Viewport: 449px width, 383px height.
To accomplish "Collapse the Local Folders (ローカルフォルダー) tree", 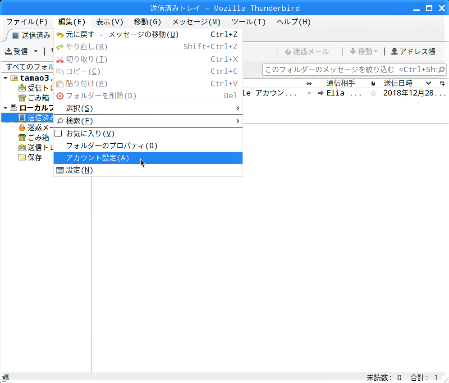I will (x=5, y=108).
